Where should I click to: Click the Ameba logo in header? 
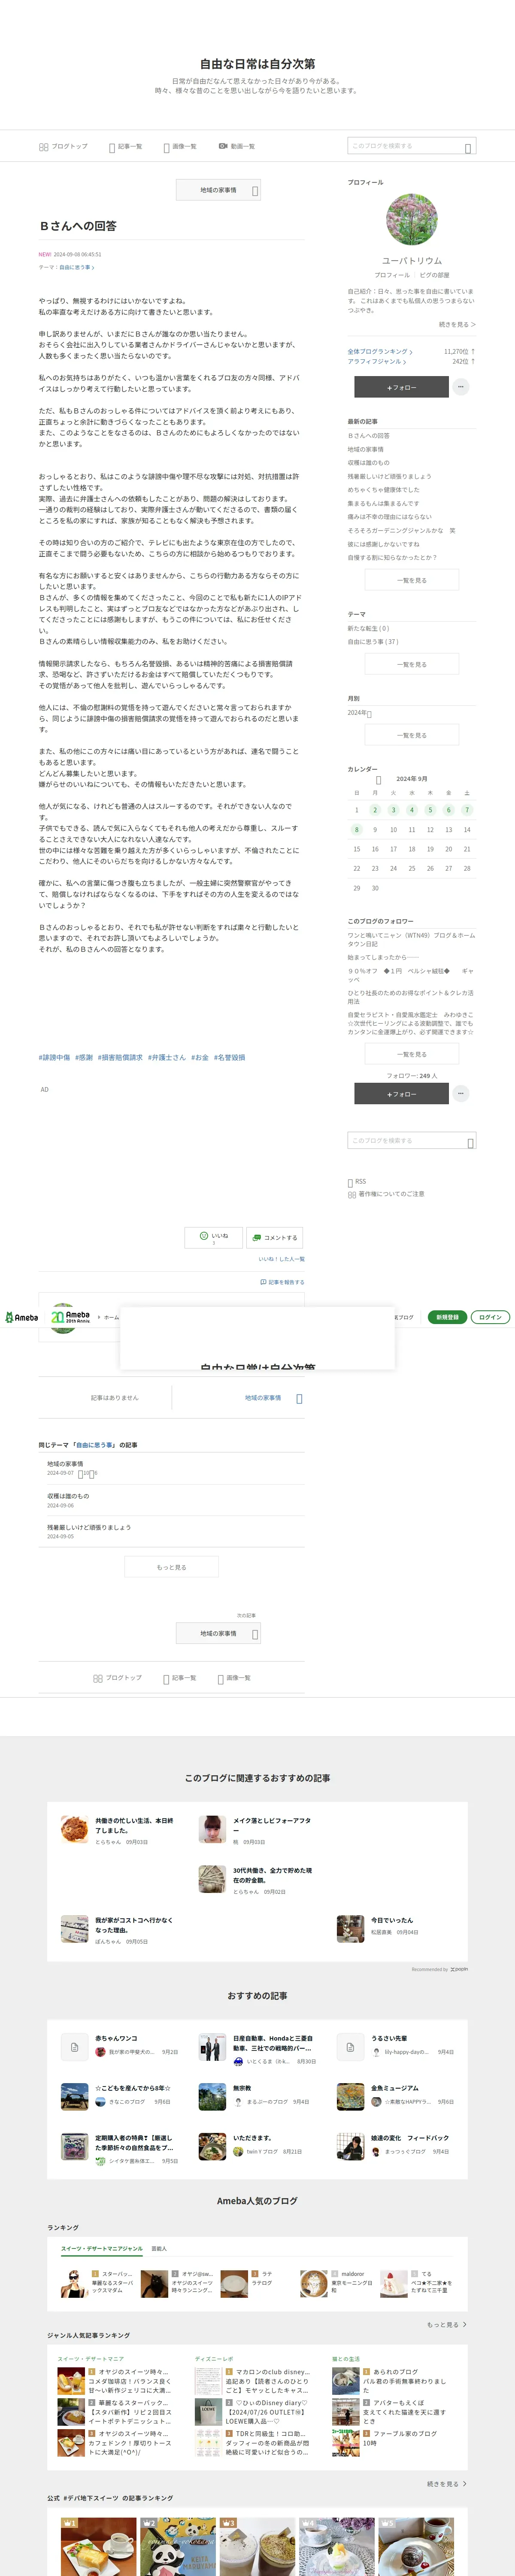(x=21, y=1317)
